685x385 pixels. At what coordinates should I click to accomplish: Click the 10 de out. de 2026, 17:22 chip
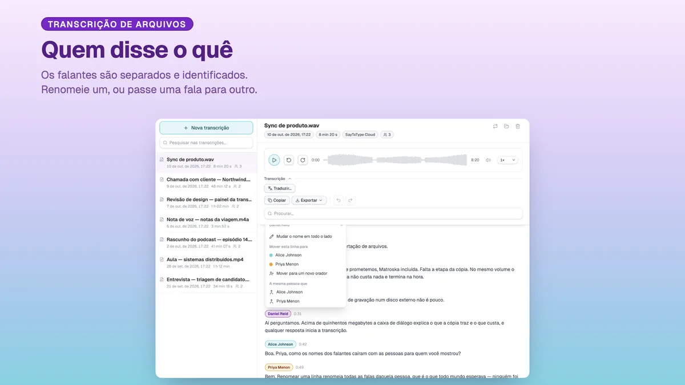(289, 135)
